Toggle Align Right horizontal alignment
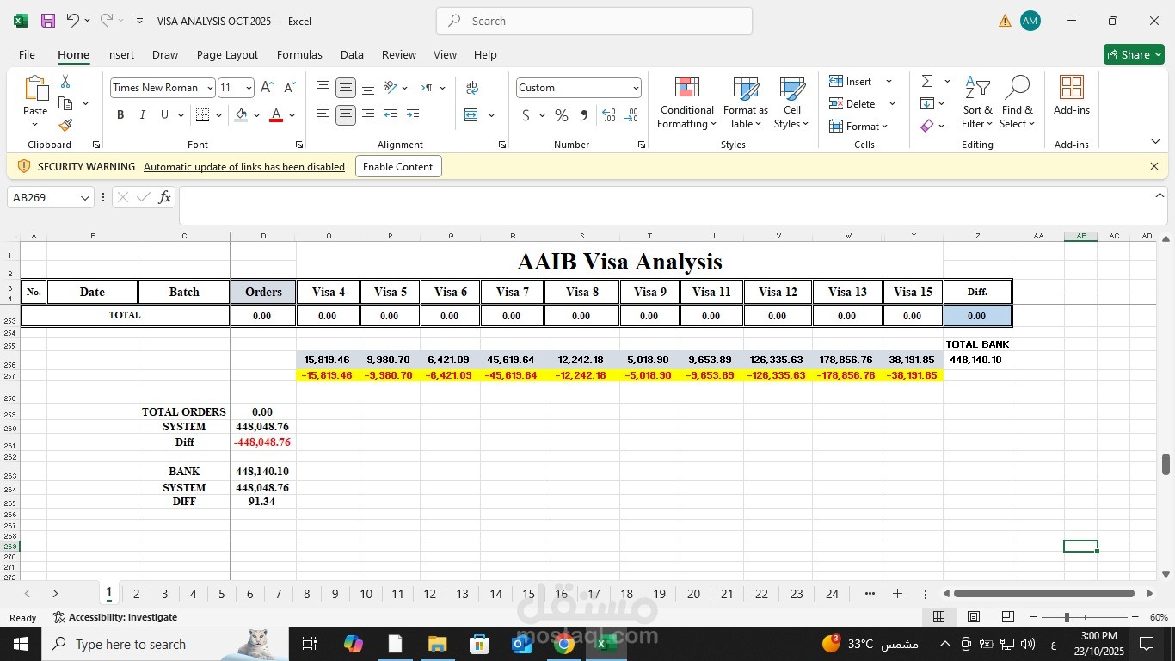 point(368,115)
